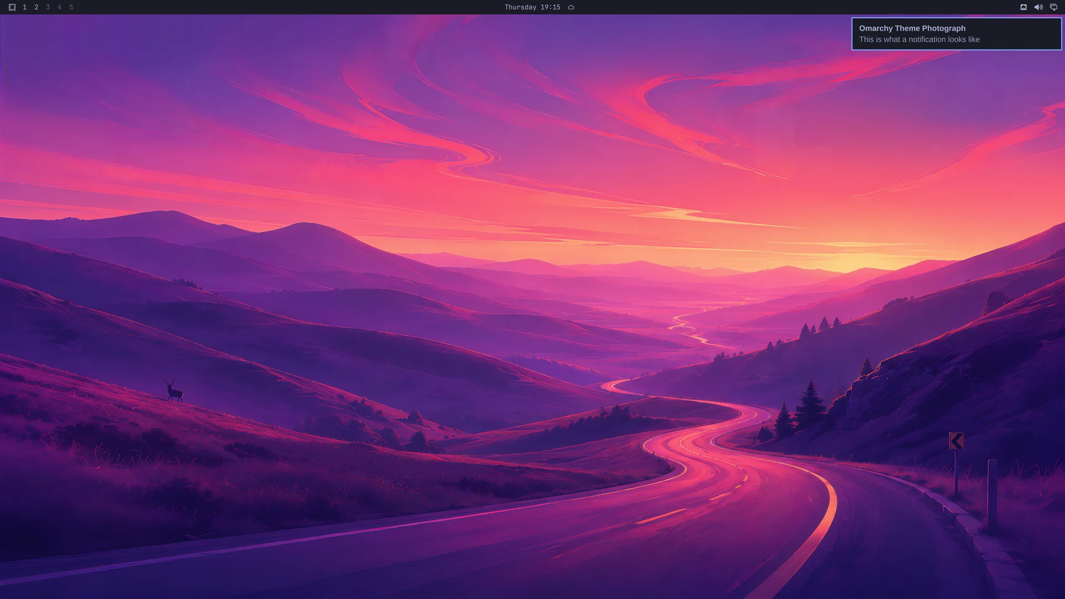Dismiss the Omarchy Theme Photograph notification
The height and width of the screenshot is (599, 1065).
[x=956, y=34]
